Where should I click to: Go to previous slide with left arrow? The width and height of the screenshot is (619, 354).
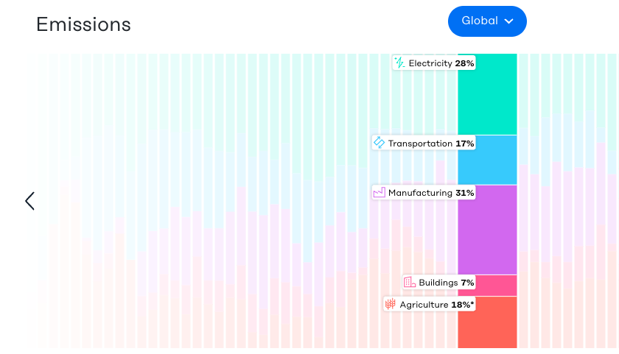pos(29,201)
